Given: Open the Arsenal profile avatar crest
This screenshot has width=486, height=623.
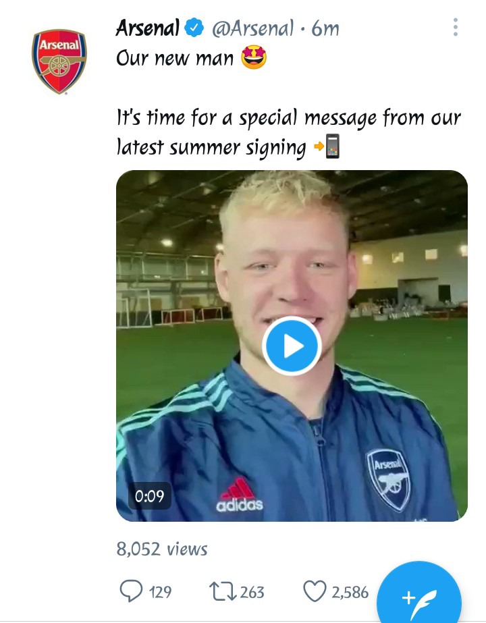Looking at the screenshot, I should point(59,61).
